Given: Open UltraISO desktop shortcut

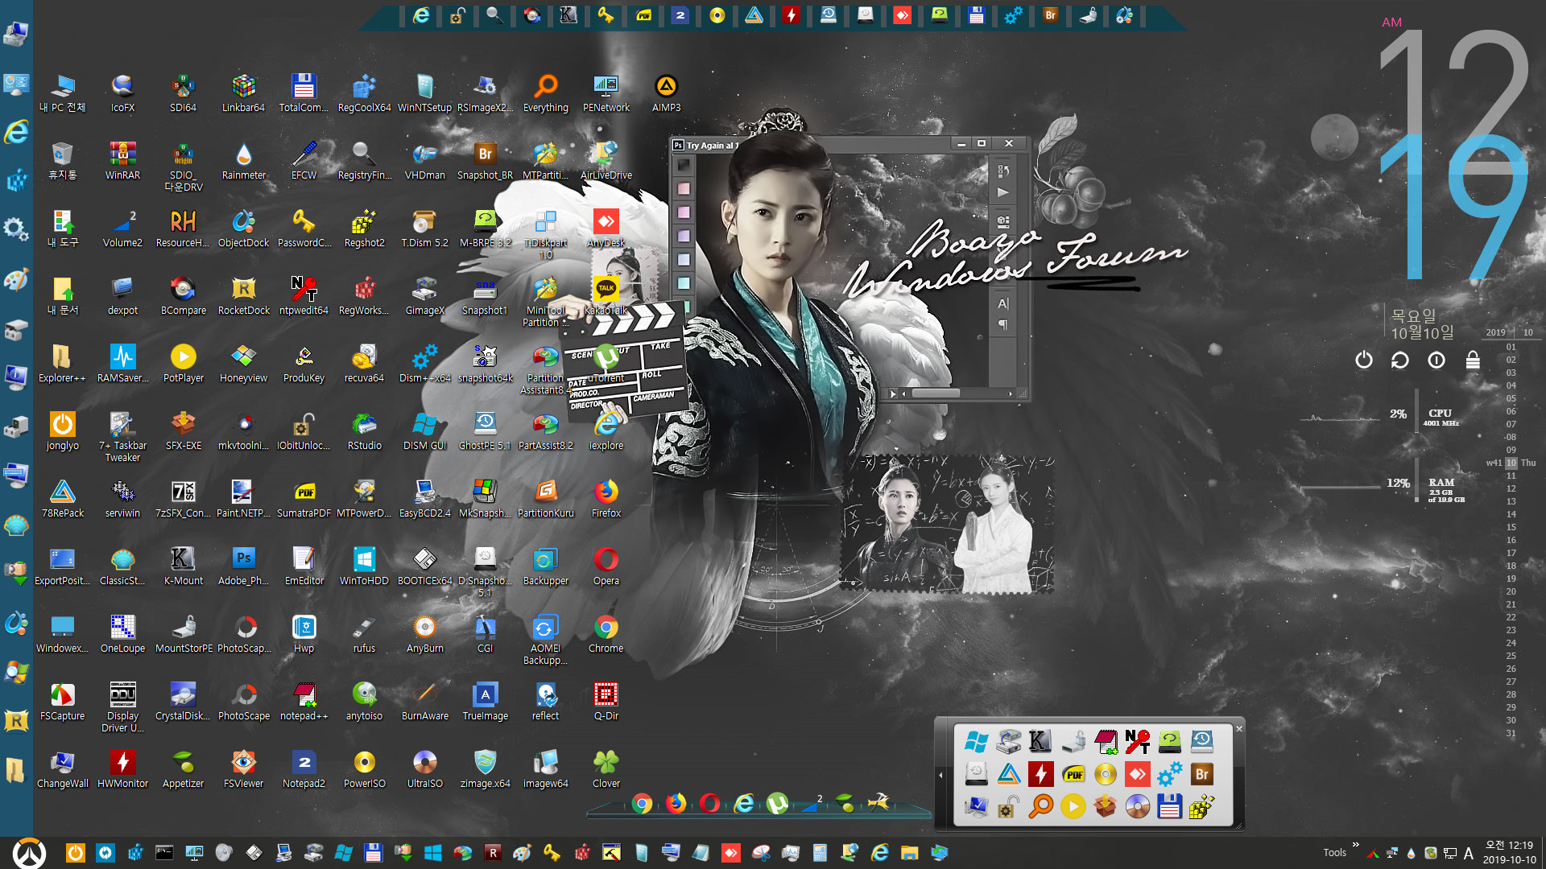Looking at the screenshot, I should 424,768.
